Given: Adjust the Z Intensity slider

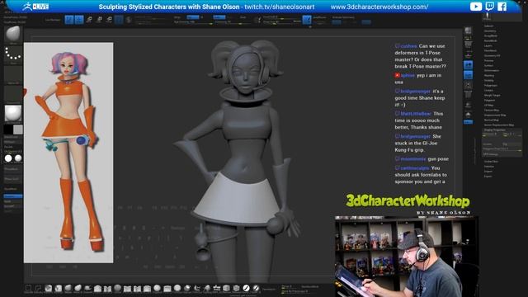Looking at the screenshot, I should pos(233,22).
